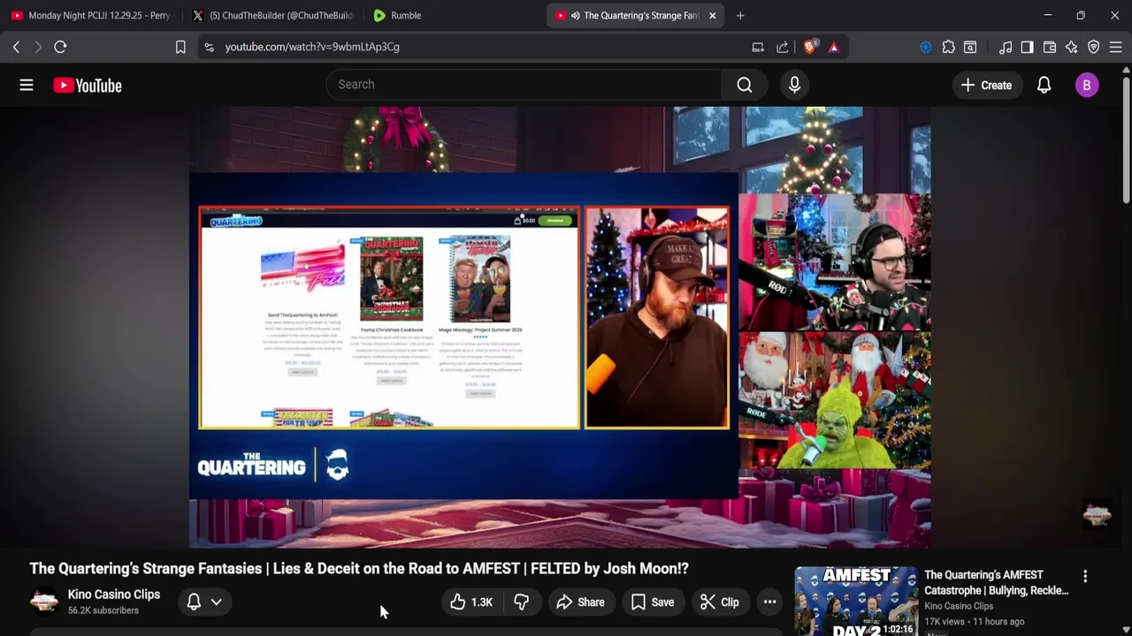The width and height of the screenshot is (1132, 636).
Task: Click the Brave Shields lion icon
Action: tap(810, 47)
